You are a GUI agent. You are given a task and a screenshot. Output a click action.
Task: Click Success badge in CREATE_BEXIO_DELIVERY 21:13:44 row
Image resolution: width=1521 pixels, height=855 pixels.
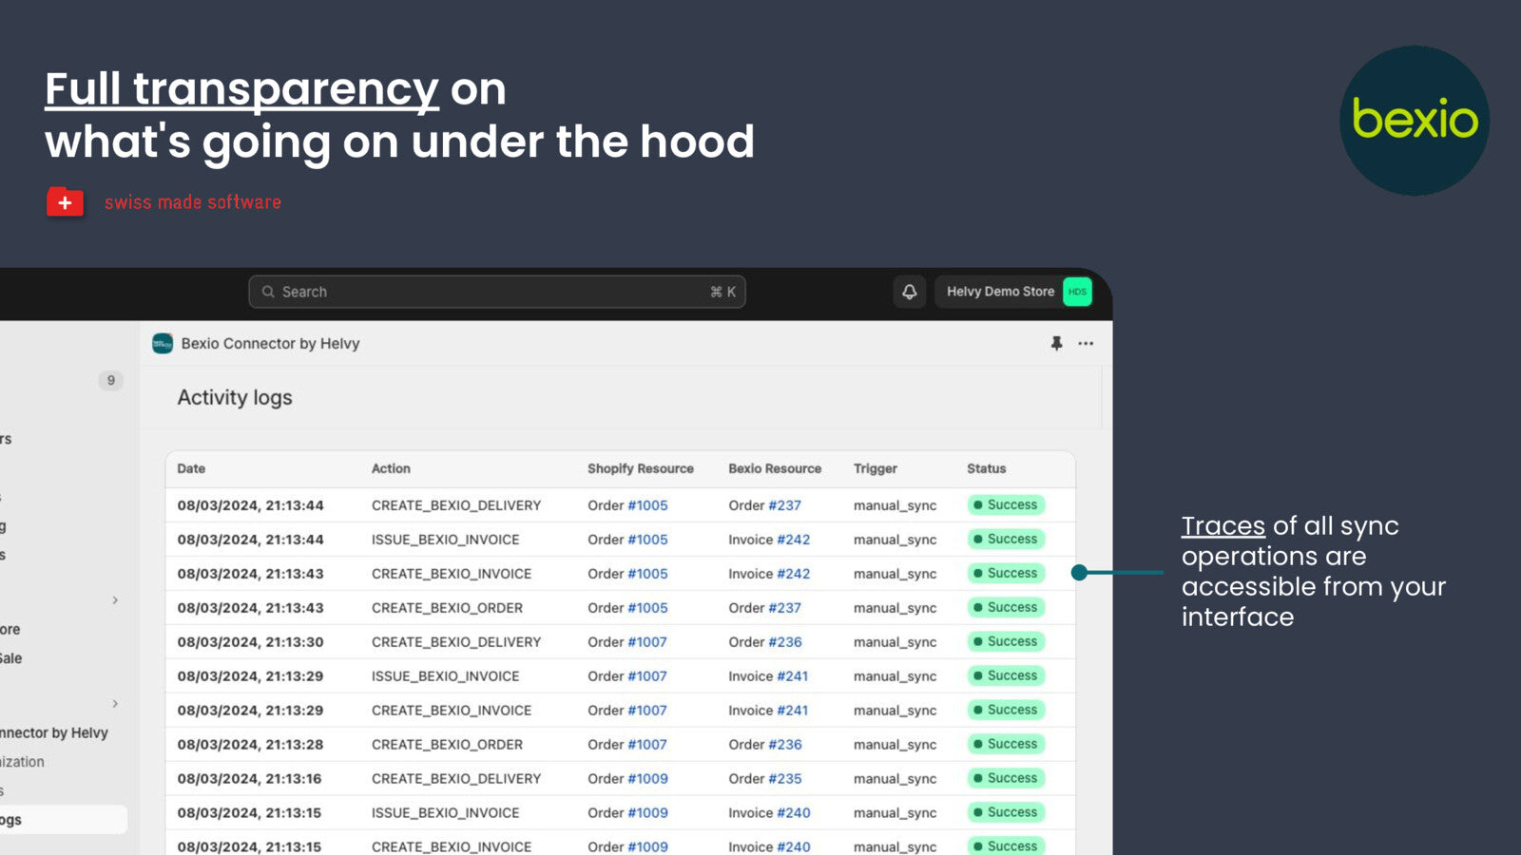pyautogui.click(x=1006, y=505)
